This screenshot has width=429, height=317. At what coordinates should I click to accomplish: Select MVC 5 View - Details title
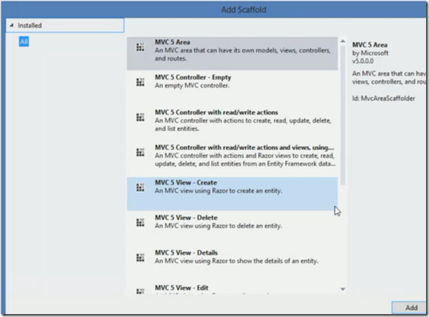[186, 252]
